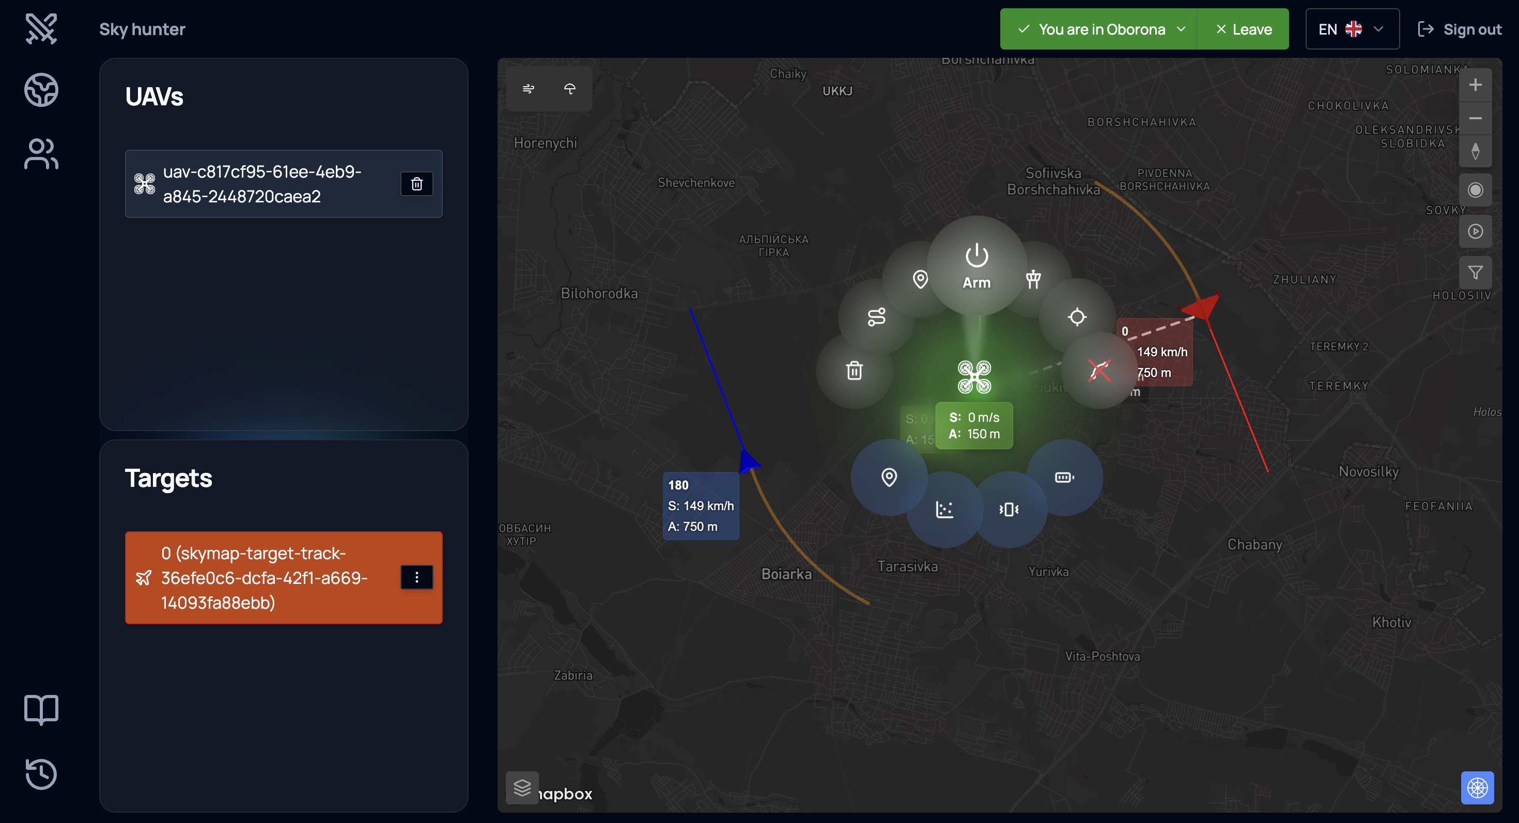Zoom in the map with plus
Viewport: 1519px width, 823px height.
coord(1476,85)
